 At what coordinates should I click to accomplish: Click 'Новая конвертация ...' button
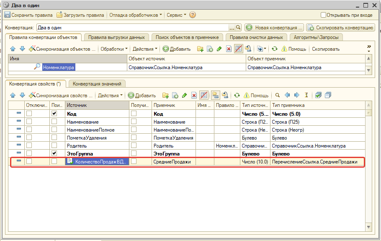275,28
